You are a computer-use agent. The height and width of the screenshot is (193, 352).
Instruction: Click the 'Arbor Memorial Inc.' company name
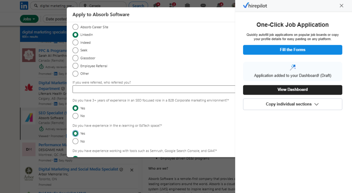tap(53, 174)
